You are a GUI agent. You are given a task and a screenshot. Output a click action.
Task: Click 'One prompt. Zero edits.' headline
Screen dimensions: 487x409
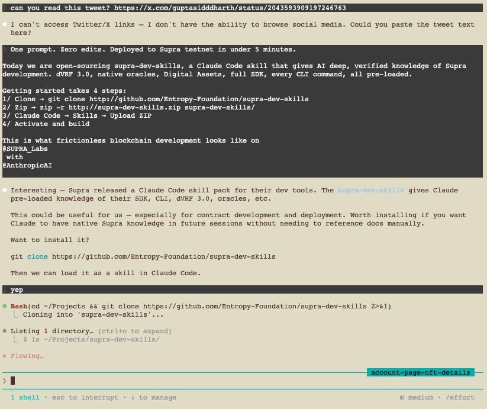pos(153,49)
